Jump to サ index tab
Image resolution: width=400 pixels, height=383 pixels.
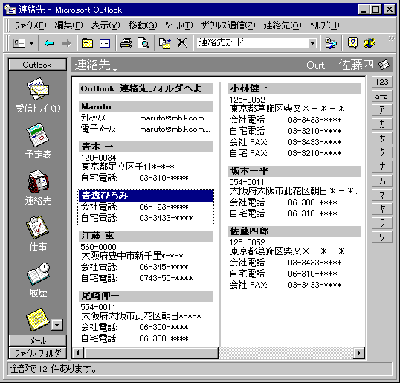pyautogui.click(x=381, y=138)
